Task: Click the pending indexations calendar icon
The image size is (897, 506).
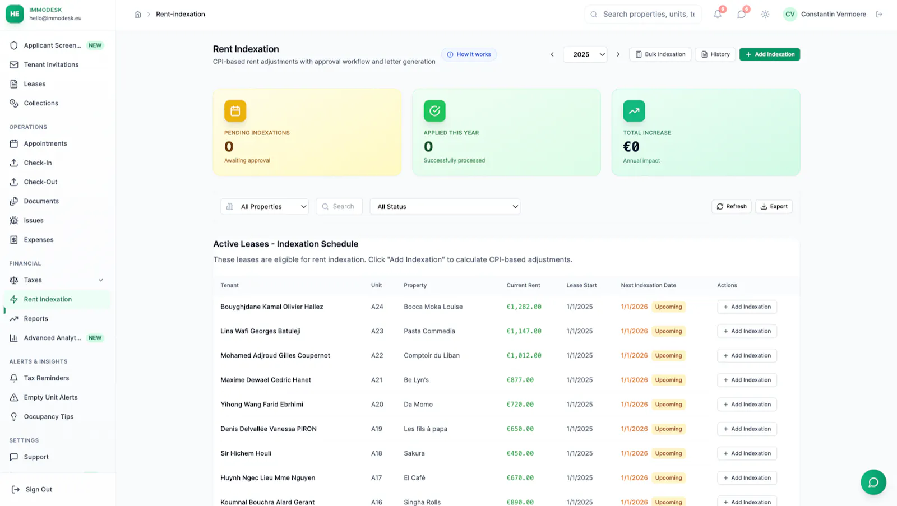Action: coord(235,111)
